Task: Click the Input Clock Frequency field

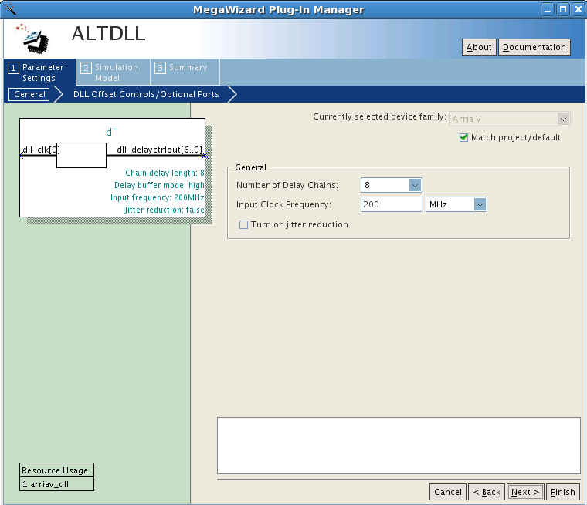Action: [x=392, y=204]
